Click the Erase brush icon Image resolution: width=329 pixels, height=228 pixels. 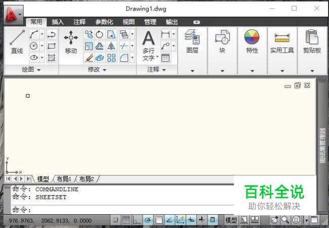tap(89, 58)
